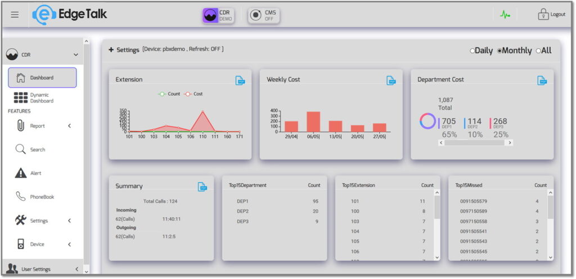
Task: Export the Extension chart as PDF
Action: click(240, 80)
